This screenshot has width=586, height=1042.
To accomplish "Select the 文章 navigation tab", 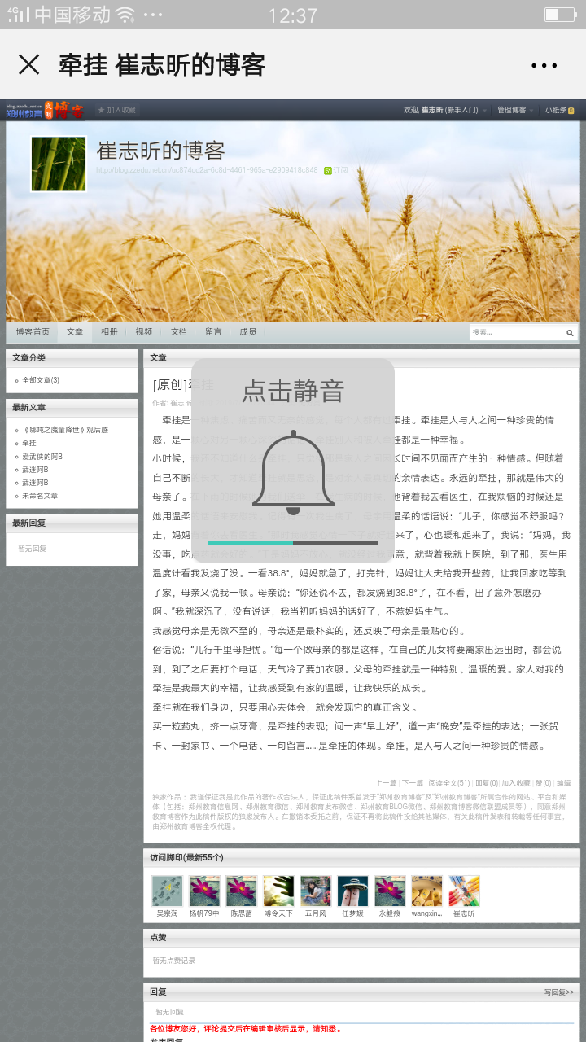I will click(x=75, y=332).
